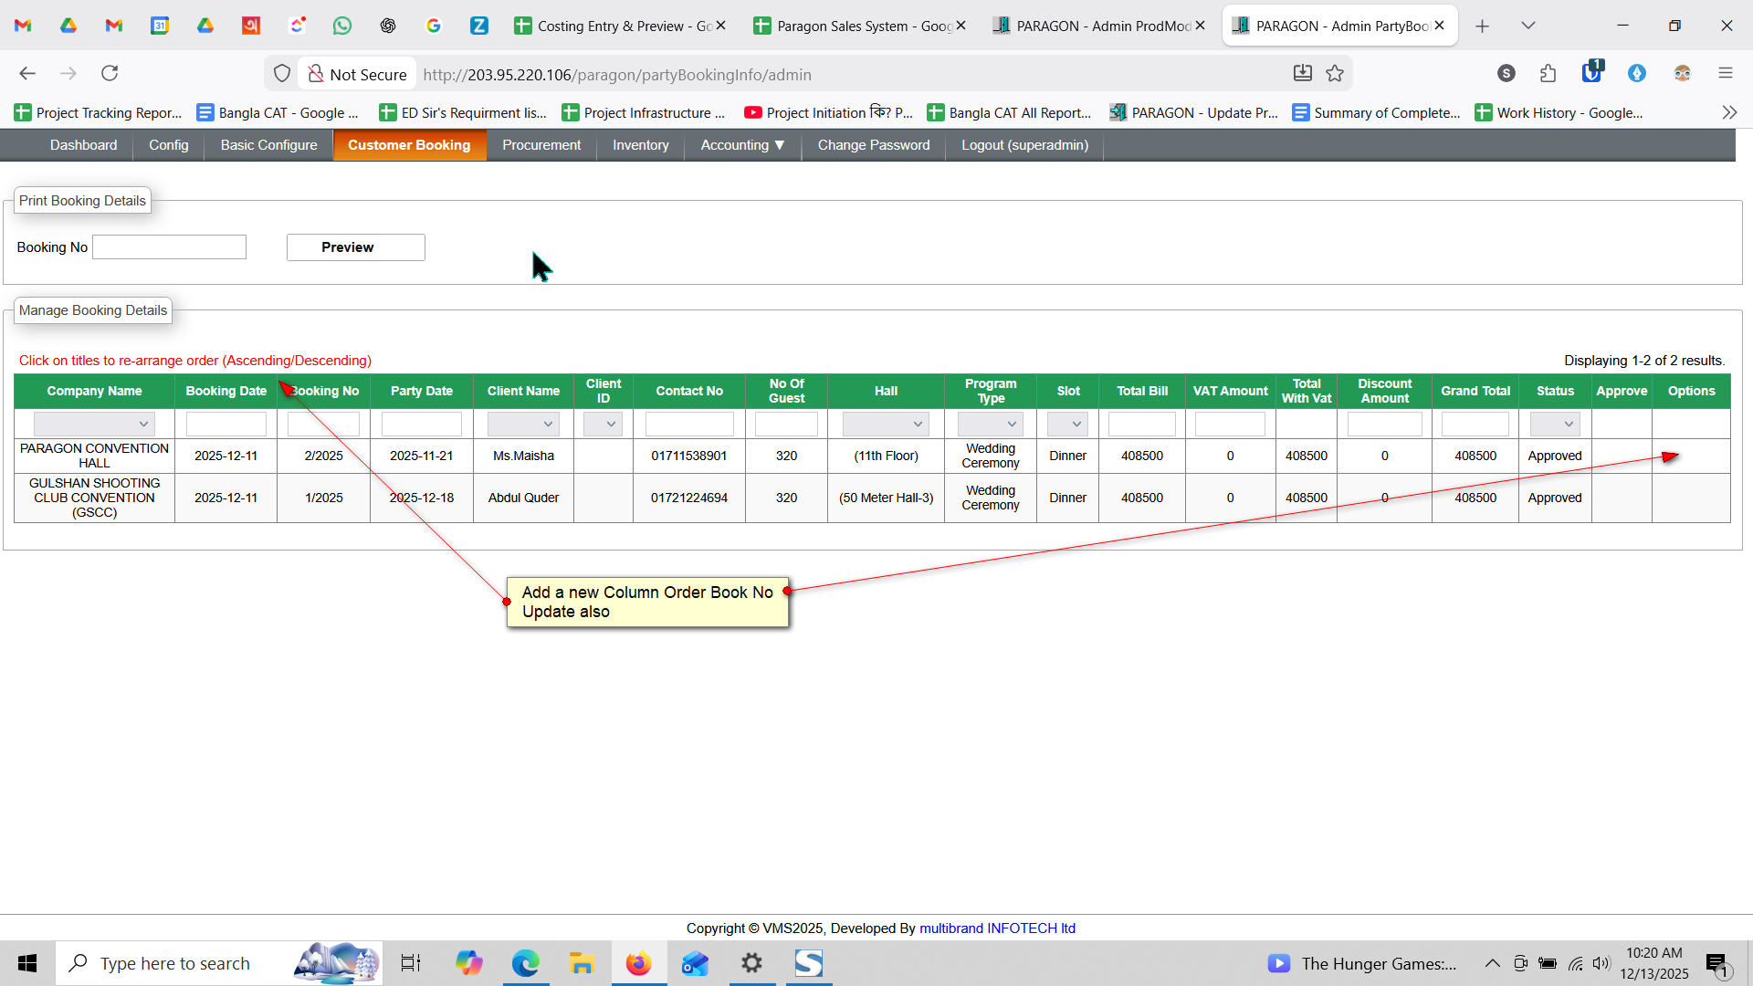
Task: Go to Inventory menu item
Action: click(640, 145)
